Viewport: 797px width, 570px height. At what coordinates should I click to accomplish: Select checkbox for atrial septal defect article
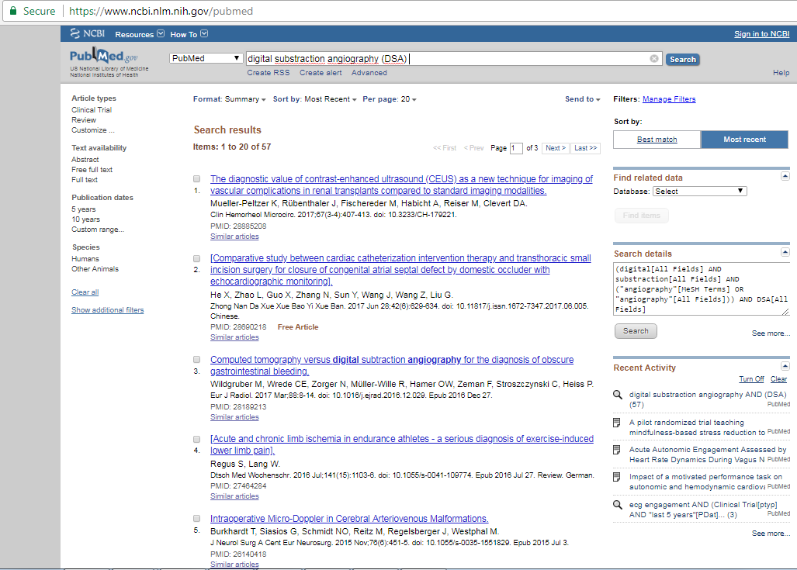[197, 258]
